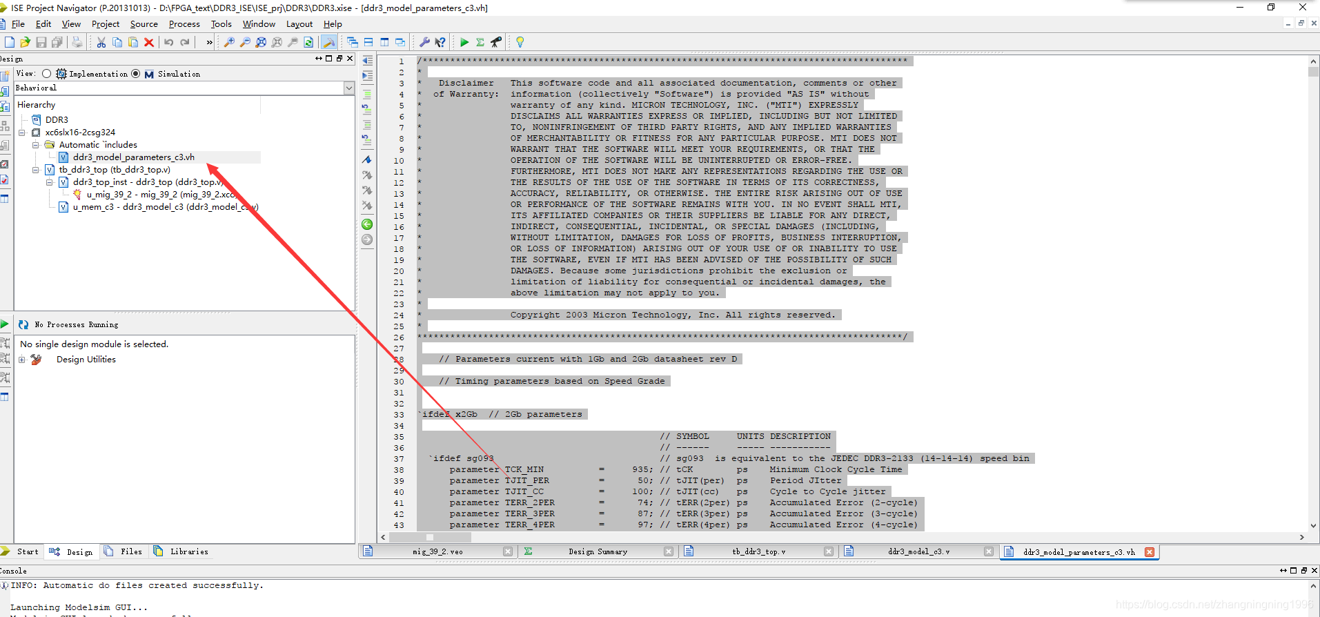1320x617 pixels.
Task: Select the Simulation view radio button
Action: [x=135, y=74]
